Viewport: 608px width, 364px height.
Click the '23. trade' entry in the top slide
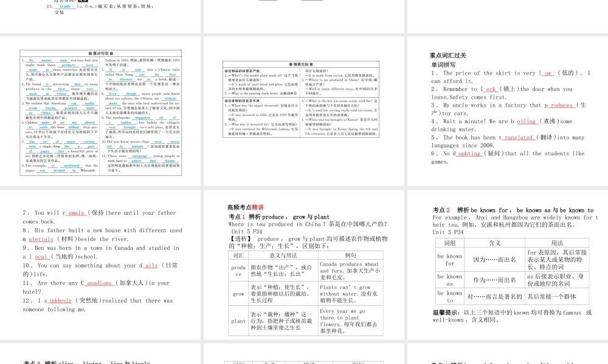tap(100, 8)
